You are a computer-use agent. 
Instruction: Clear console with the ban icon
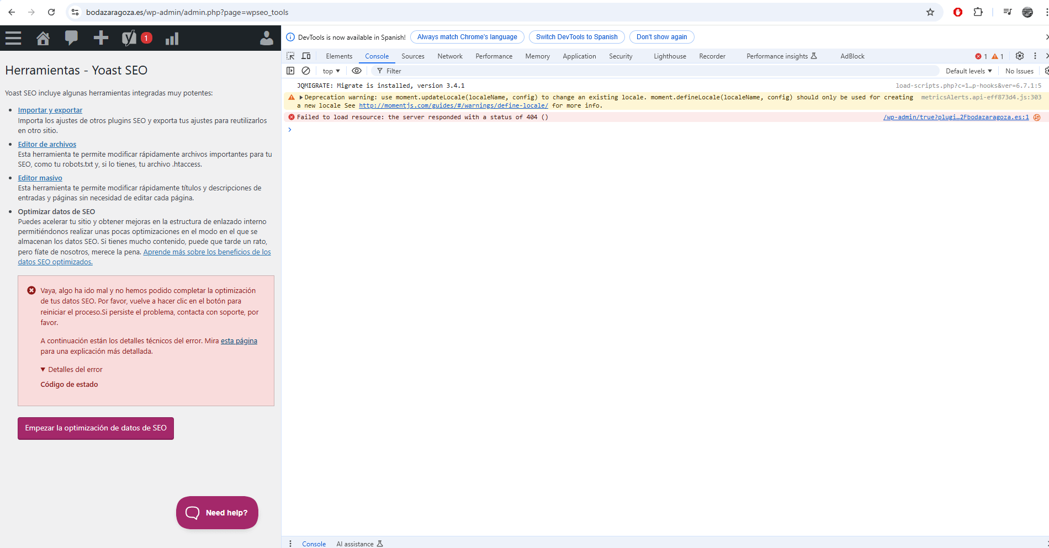(x=306, y=71)
